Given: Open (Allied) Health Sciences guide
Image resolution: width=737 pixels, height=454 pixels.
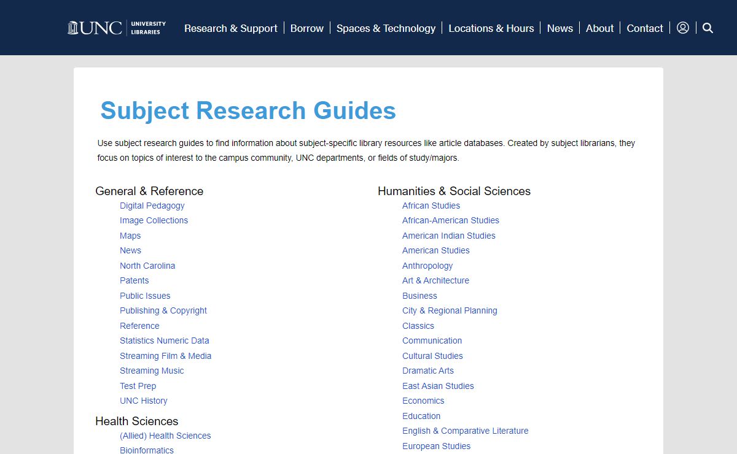Looking at the screenshot, I should coord(165,436).
